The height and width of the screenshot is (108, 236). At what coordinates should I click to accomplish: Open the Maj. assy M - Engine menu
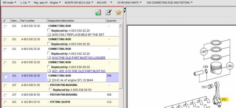(47, 3)
